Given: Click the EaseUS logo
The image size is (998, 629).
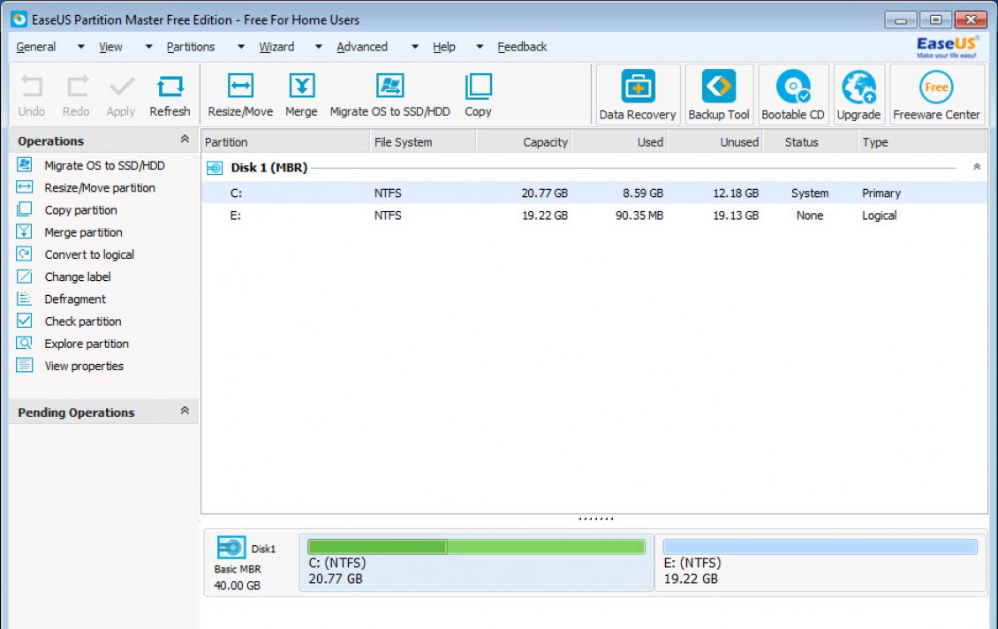Looking at the screenshot, I should [947, 47].
